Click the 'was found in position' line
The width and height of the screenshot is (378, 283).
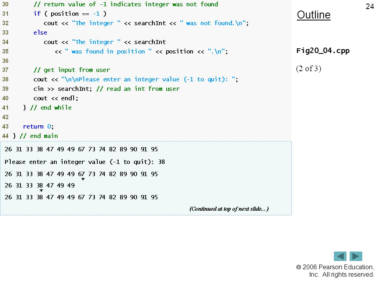click(x=141, y=51)
